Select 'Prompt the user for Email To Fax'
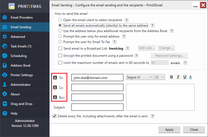The width and height of the screenshot is (208, 137). (60, 42)
